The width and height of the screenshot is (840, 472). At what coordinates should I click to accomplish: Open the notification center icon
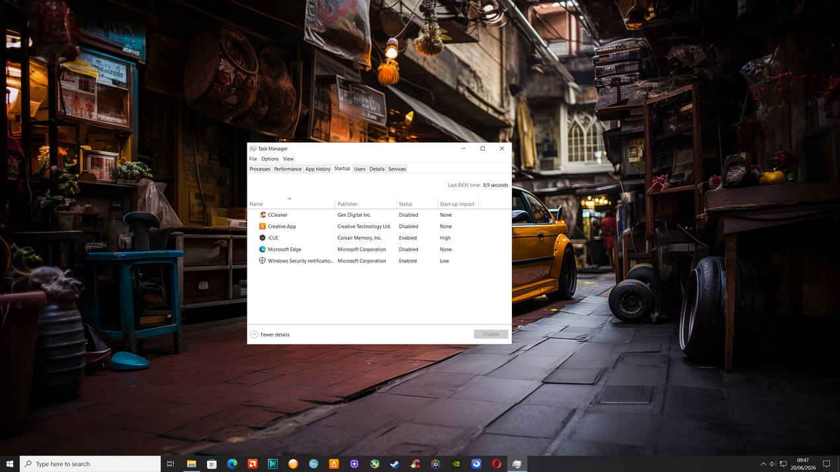[x=827, y=464]
